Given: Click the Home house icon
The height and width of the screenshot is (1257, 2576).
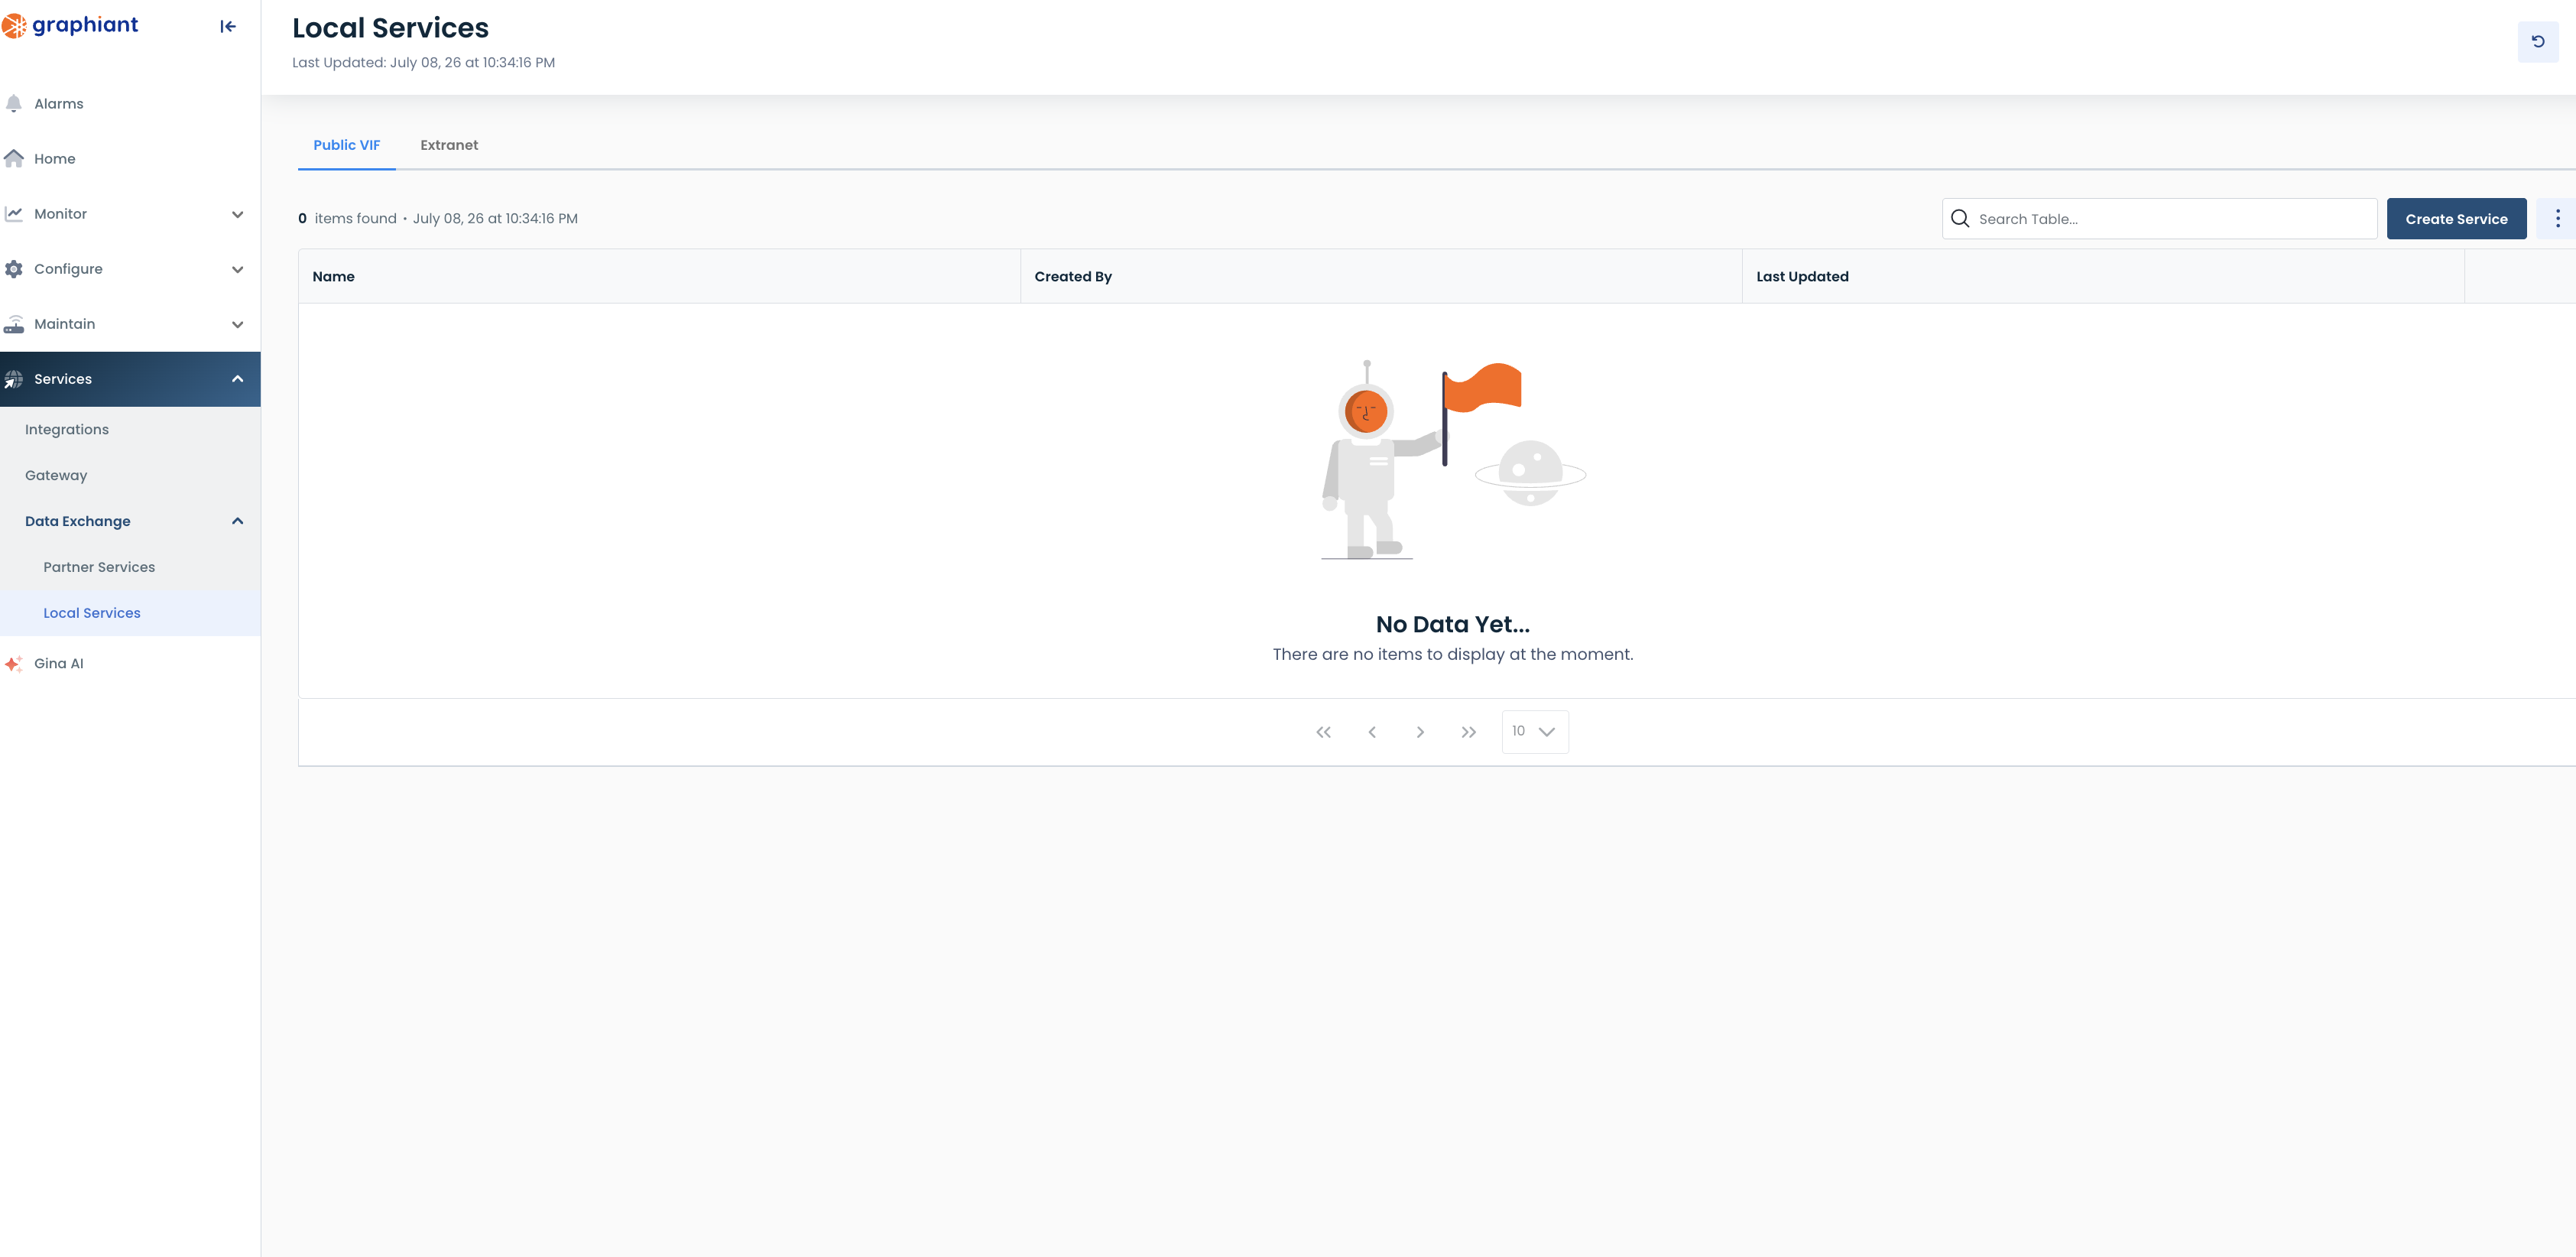Looking at the screenshot, I should tap(14, 159).
